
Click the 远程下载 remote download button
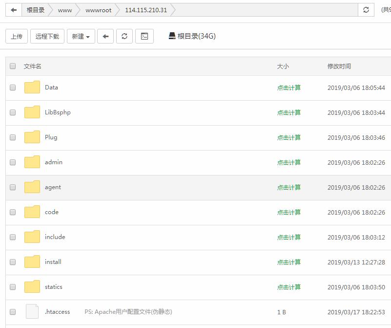(x=47, y=36)
